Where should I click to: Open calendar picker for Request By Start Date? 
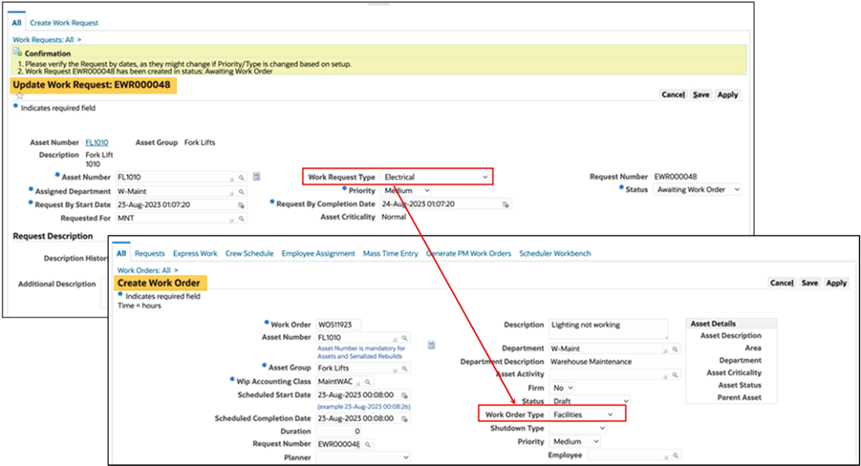click(241, 205)
